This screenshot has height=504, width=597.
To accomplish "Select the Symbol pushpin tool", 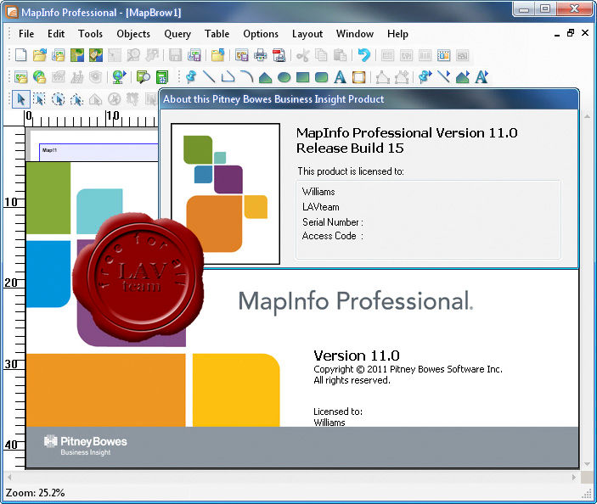I will pyautogui.click(x=191, y=77).
